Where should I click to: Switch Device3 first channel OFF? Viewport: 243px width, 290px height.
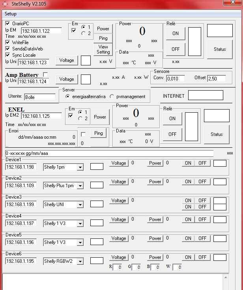click(x=202, y=201)
